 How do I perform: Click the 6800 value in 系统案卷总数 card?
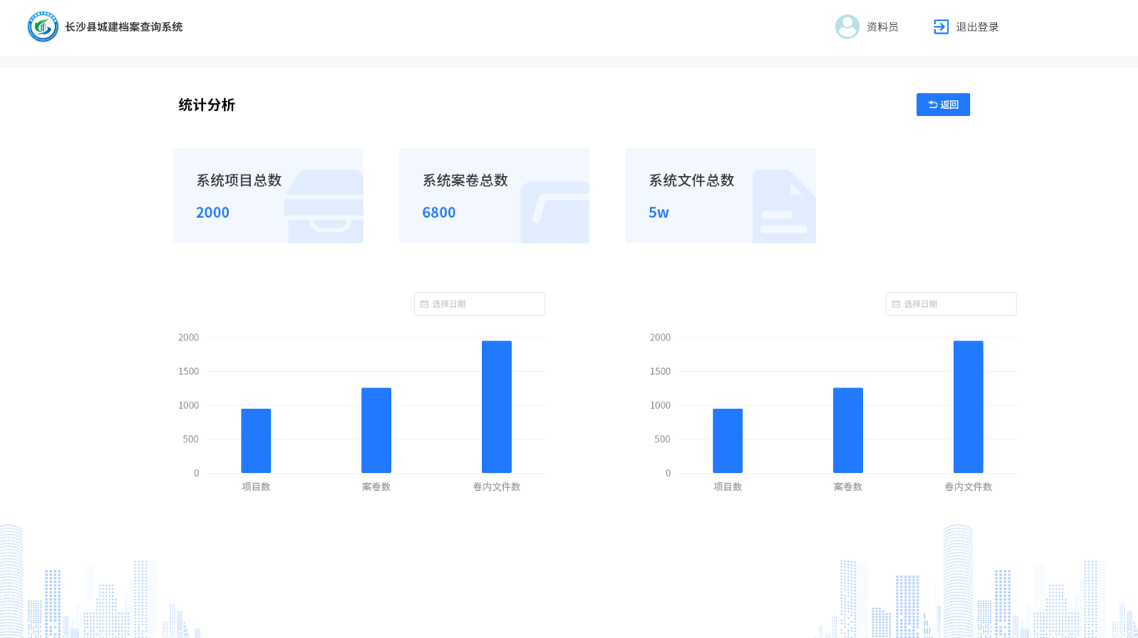pos(439,212)
